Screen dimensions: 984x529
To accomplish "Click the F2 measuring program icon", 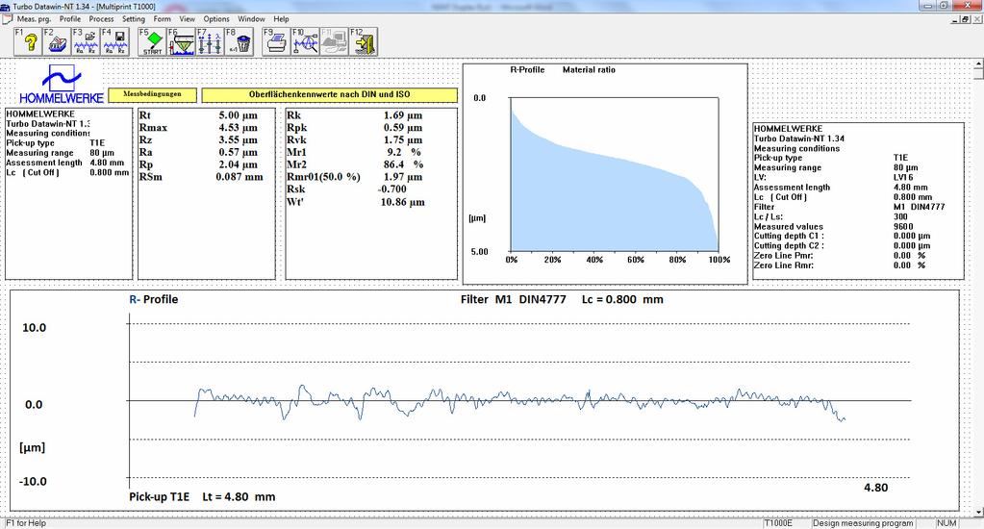I will point(56,42).
